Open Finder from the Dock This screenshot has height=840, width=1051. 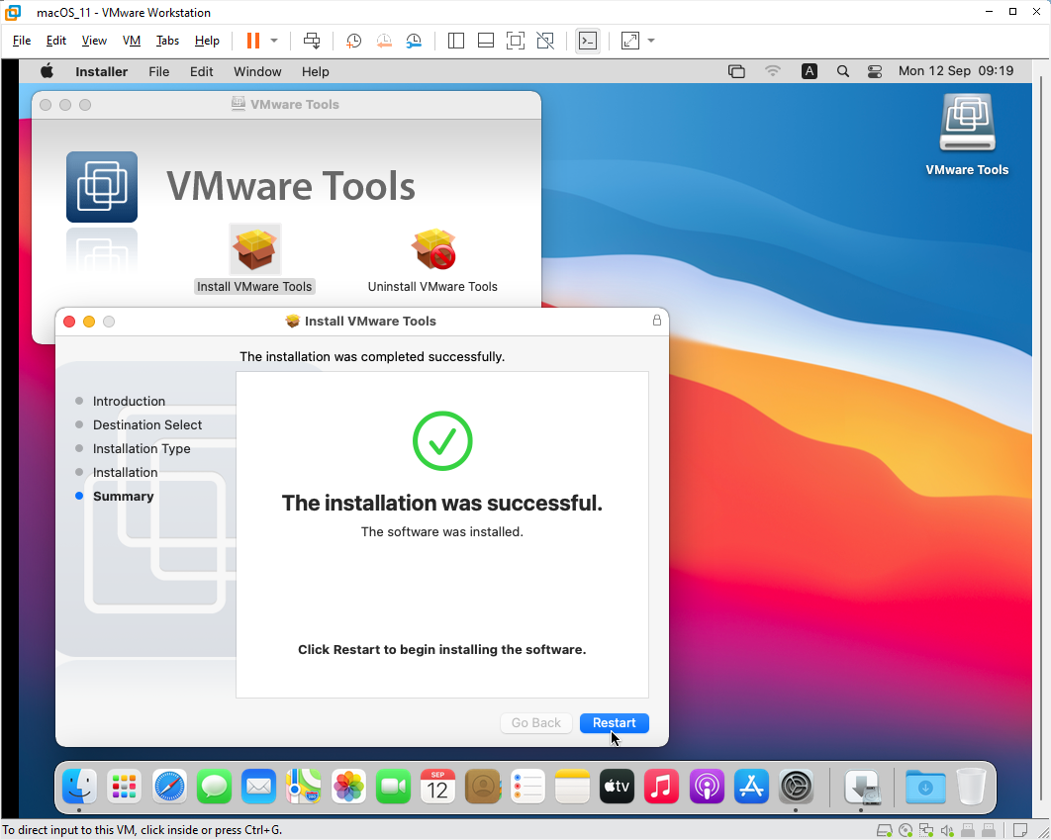click(79, 787)
